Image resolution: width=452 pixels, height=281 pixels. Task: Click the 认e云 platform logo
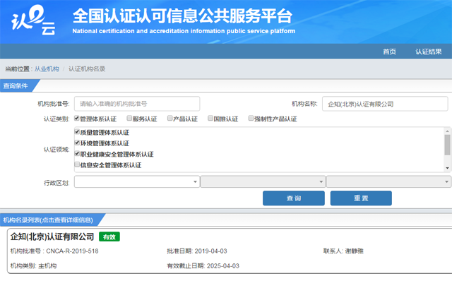click(x=33, y=20)
